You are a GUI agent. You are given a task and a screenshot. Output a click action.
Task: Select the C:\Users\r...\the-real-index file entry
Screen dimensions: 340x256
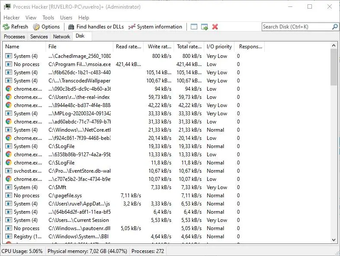coord(79,97)
